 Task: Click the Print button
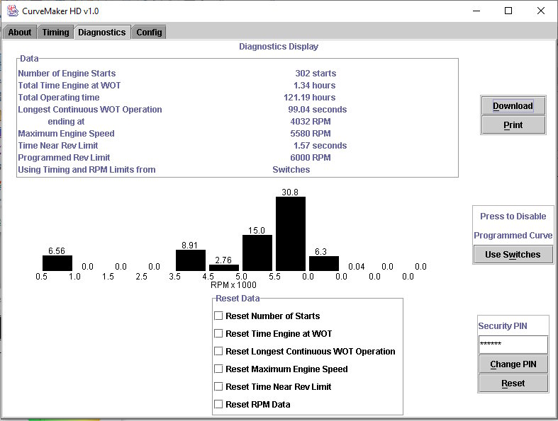pos(513,125)
